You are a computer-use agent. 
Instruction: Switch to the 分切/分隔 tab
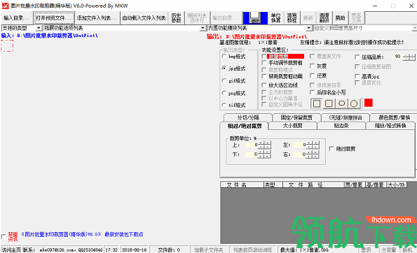point(248,117)
